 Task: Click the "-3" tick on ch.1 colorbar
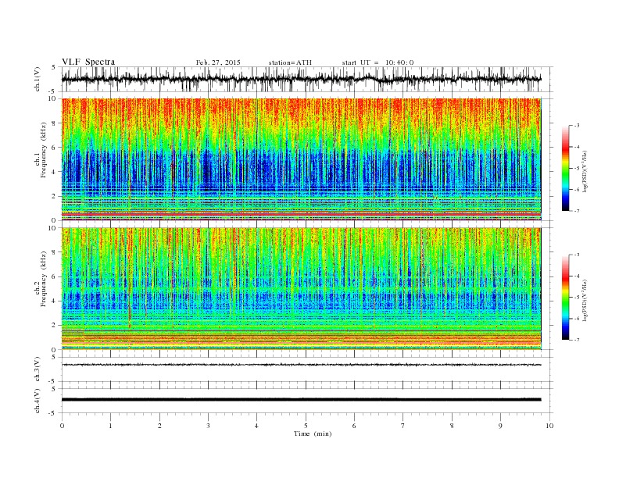(577, 126)
